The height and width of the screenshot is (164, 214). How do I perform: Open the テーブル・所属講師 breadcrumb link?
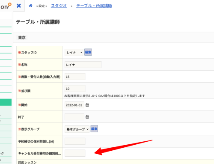click(94, 6)
